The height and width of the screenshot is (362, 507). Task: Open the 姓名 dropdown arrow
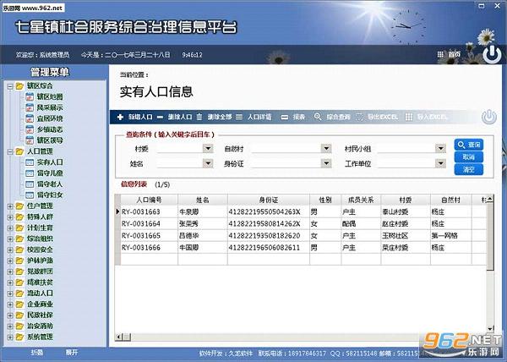click(x=208, y=163)
